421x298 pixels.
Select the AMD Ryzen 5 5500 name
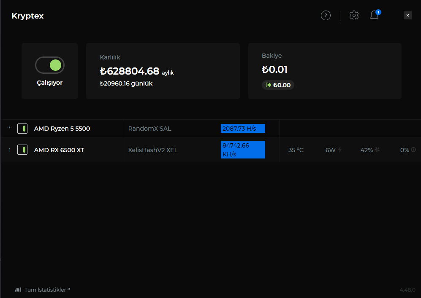[x=62, y=129]
